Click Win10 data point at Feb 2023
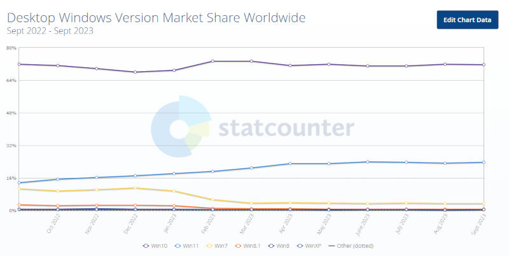The image size is (509, 256). (212, 61)
